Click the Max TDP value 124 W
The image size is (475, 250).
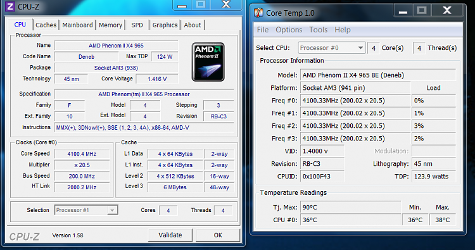(x=165, y=57)
